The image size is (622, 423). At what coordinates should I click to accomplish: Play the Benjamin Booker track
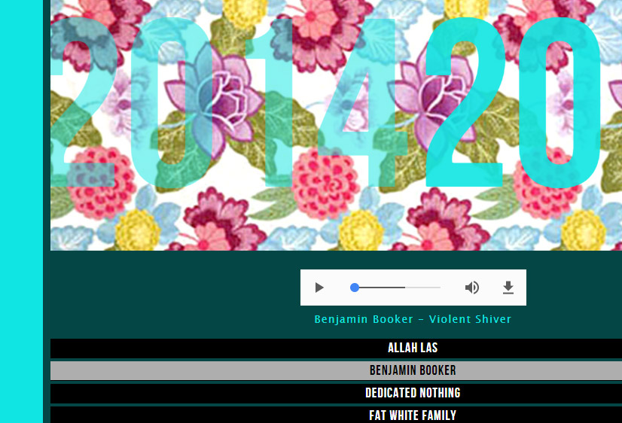(x=319, y=288)
